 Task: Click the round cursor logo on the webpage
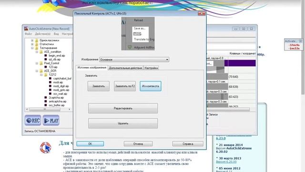(46, 148)
